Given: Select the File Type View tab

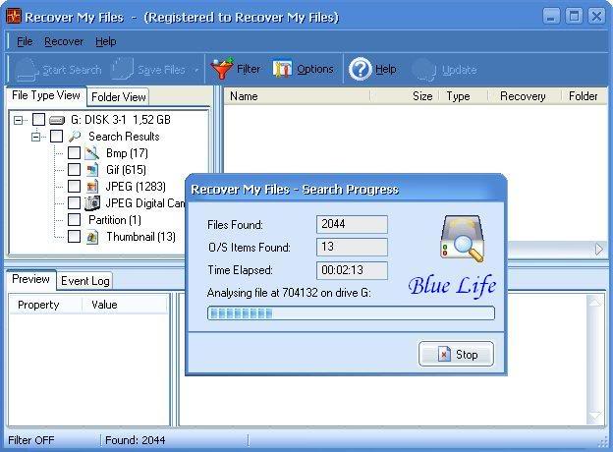Looking at the screenshot, I should tap(46, 95).
